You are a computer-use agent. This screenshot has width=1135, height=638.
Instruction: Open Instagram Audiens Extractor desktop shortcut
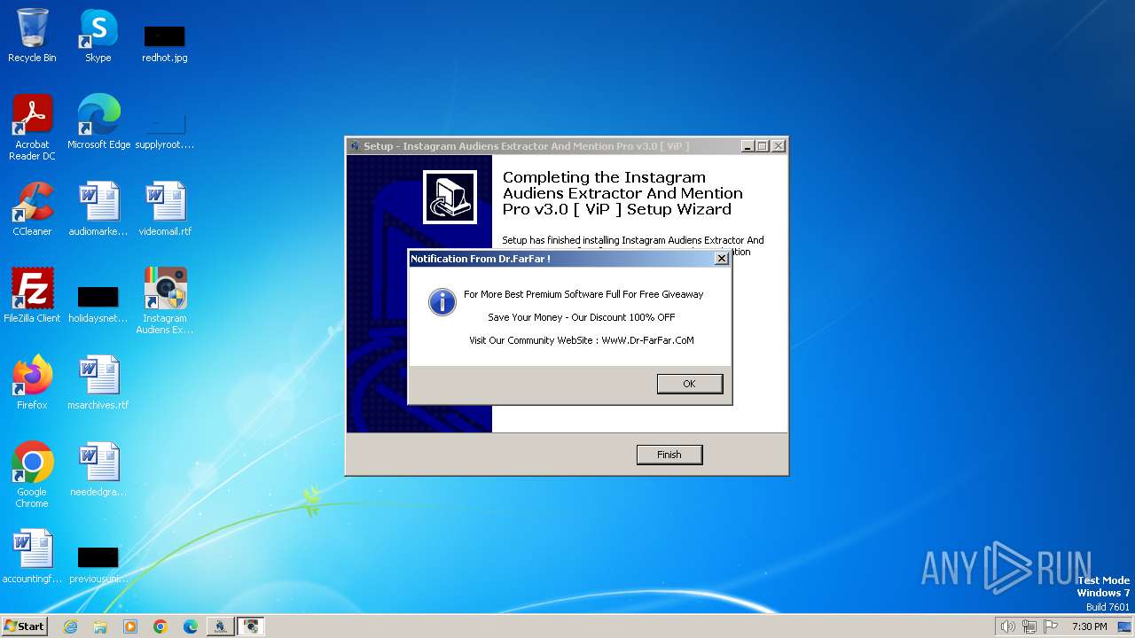pos(165,300)
